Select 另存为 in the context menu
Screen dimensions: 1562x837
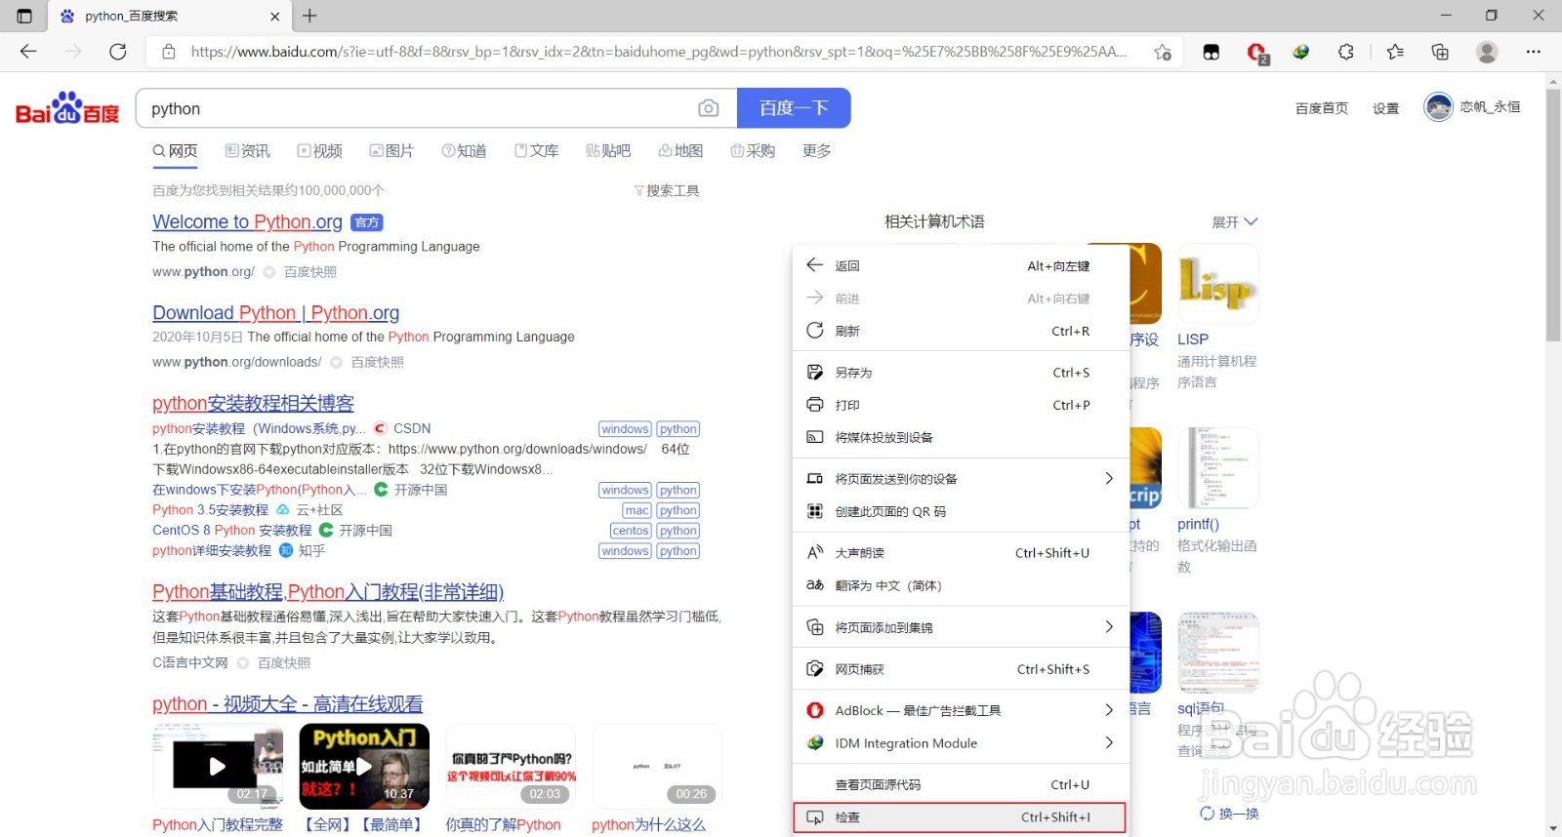[961, 373]
